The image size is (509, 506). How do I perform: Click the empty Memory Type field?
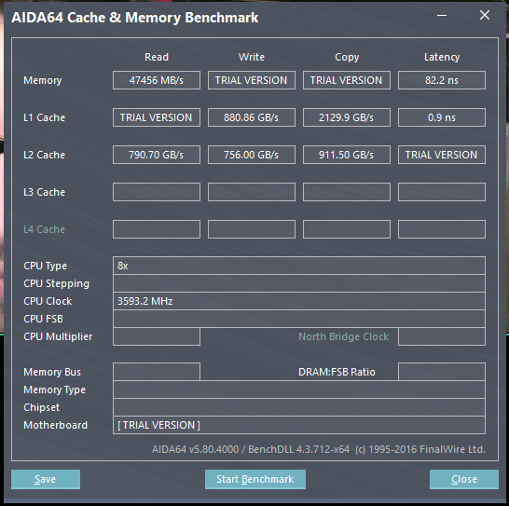point(299,390)
